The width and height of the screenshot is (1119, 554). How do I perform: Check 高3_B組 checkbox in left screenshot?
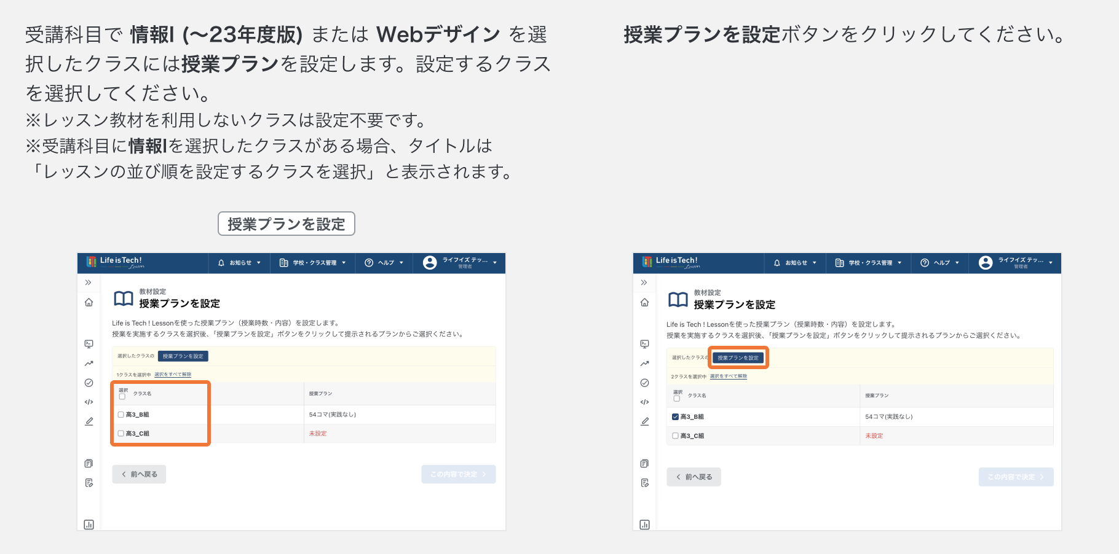(121, 415)
